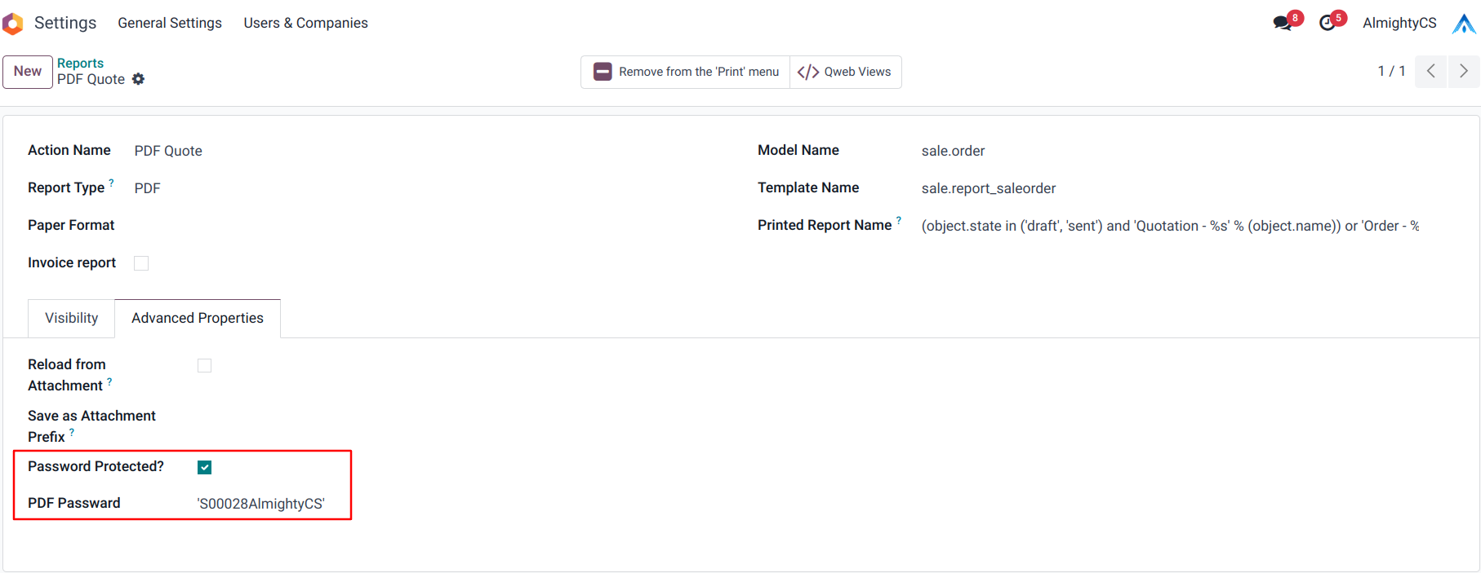1481x573 pixels.
Task: Click the New button
Action: (x=28, y=72)
